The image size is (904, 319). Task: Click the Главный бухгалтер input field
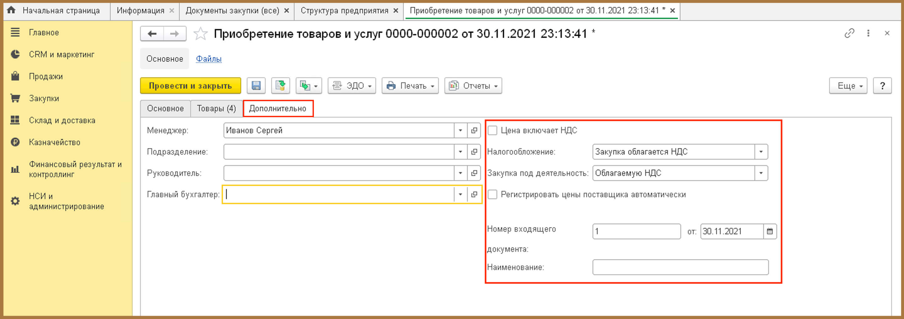pyautogui.click(x=339, y=194)
